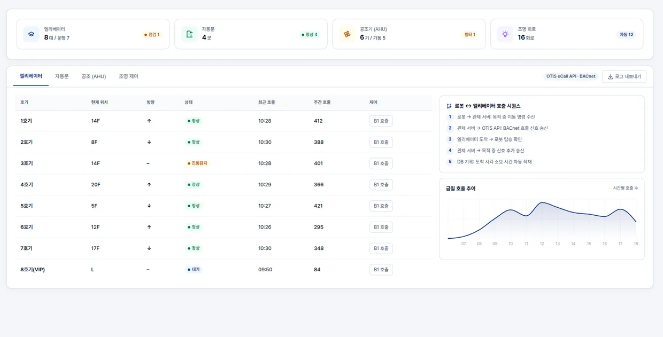Viewport: 663px width, 337px height.
Task: Click down arrow direction for 2호기
Action: [149, 142]
